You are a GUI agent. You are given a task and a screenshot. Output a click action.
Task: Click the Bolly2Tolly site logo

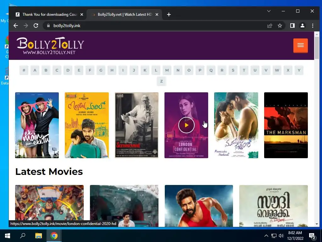point(50,45)
